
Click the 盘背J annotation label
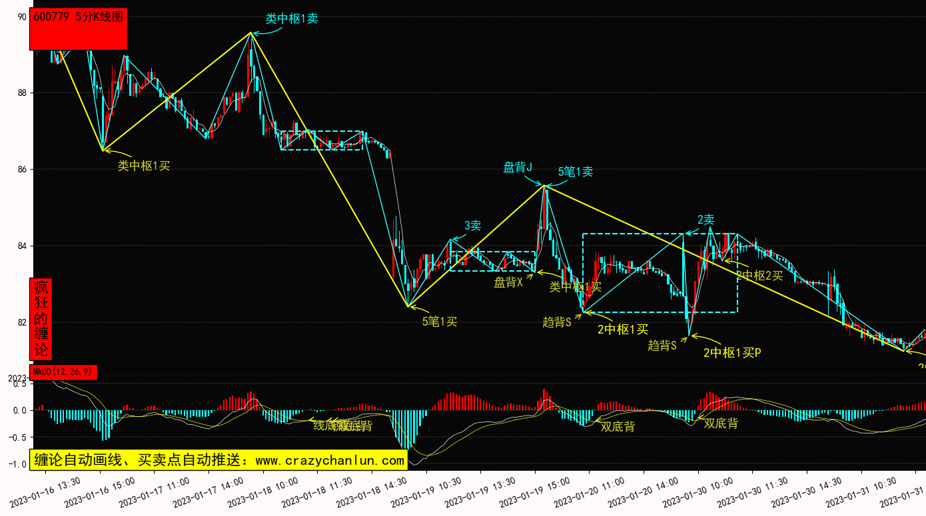coord(518,167)
